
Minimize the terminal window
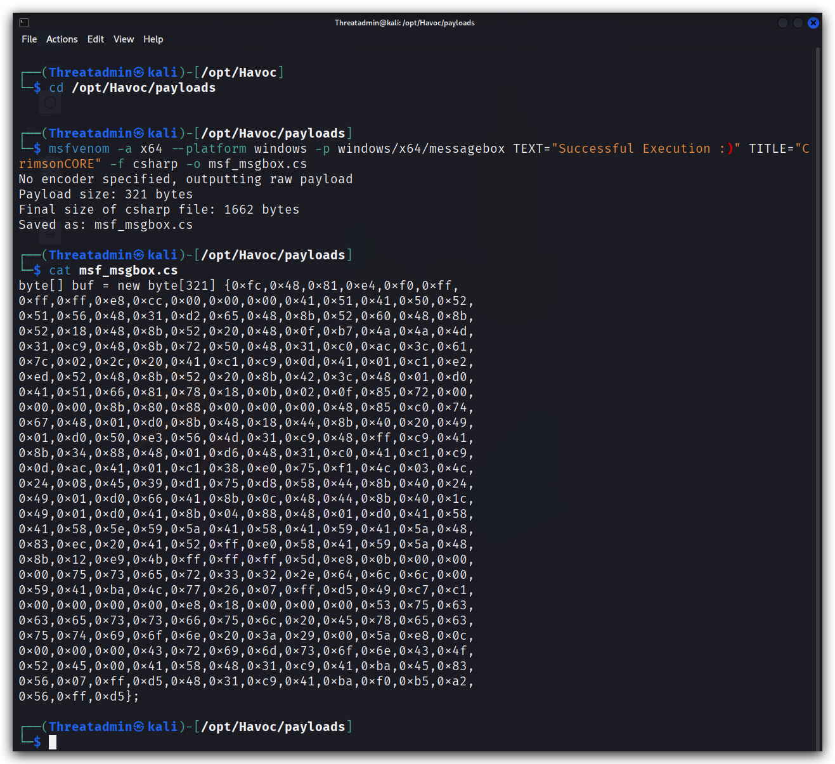783,23
